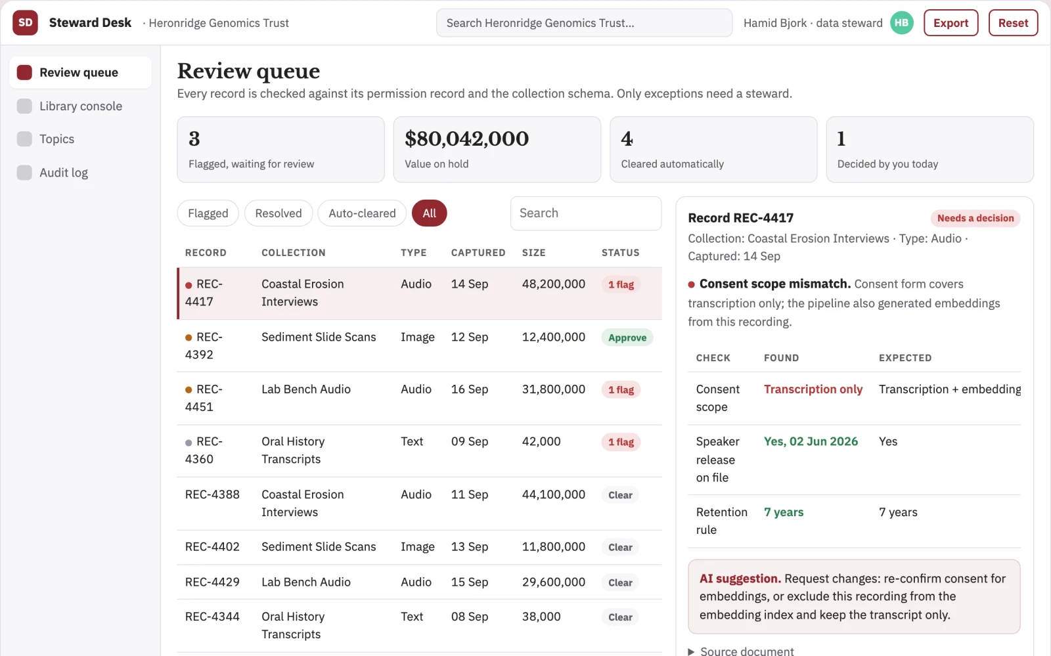Screen dimensions: 1051x656
Task: Switch to the Resolved filter
Action: (x=279, y=213)
